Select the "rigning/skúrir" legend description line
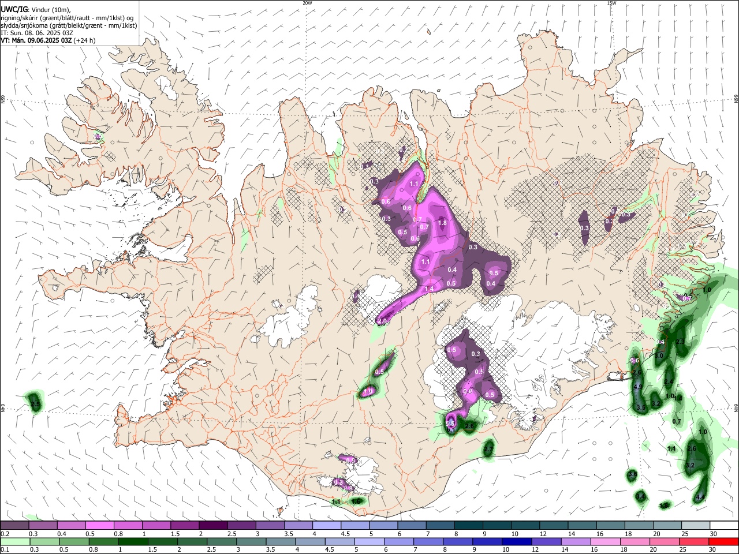This screenshot has height=554, width=739. (x=68, y=18)
